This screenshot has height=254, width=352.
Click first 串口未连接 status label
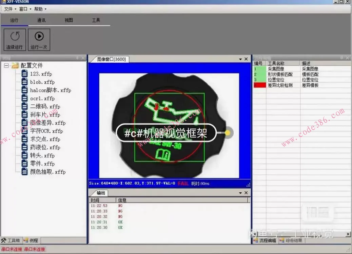12,249
